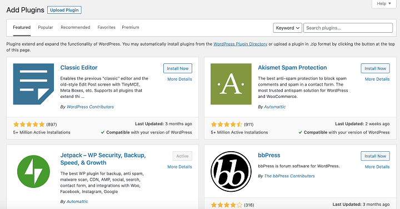This screenshot has width=400, height=209.
Task: Switch to the Premium tab
Action: click(131, 27)
